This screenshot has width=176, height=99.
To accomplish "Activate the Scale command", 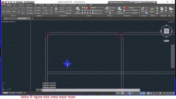I will pos(37,13).
